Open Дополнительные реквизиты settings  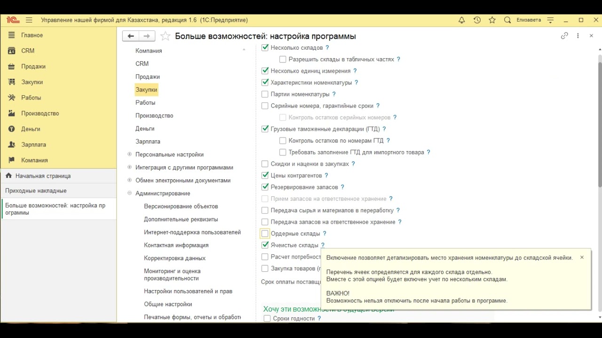[181, 219]
